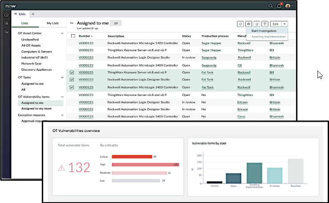Screen dimensions: 329x203
Task: Collapse Exception requests chevron
Action: pyautogui.click(x=62, y=115)
